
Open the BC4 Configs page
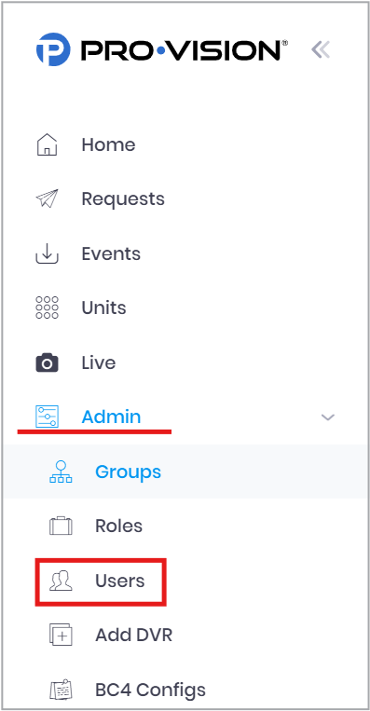[151, 690]
